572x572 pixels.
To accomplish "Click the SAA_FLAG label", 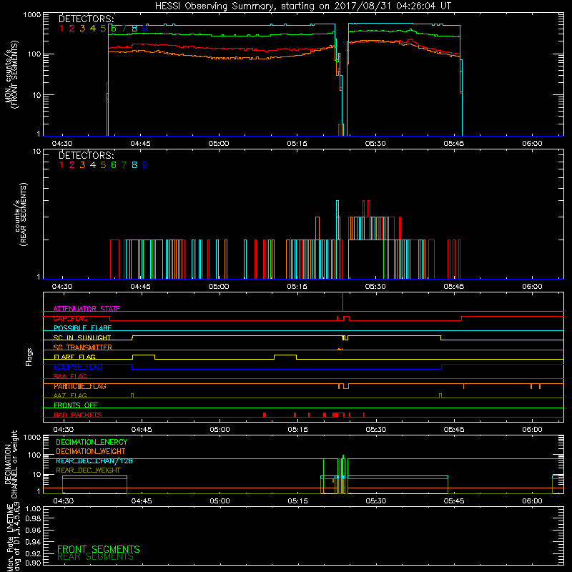I will point(70,376).
